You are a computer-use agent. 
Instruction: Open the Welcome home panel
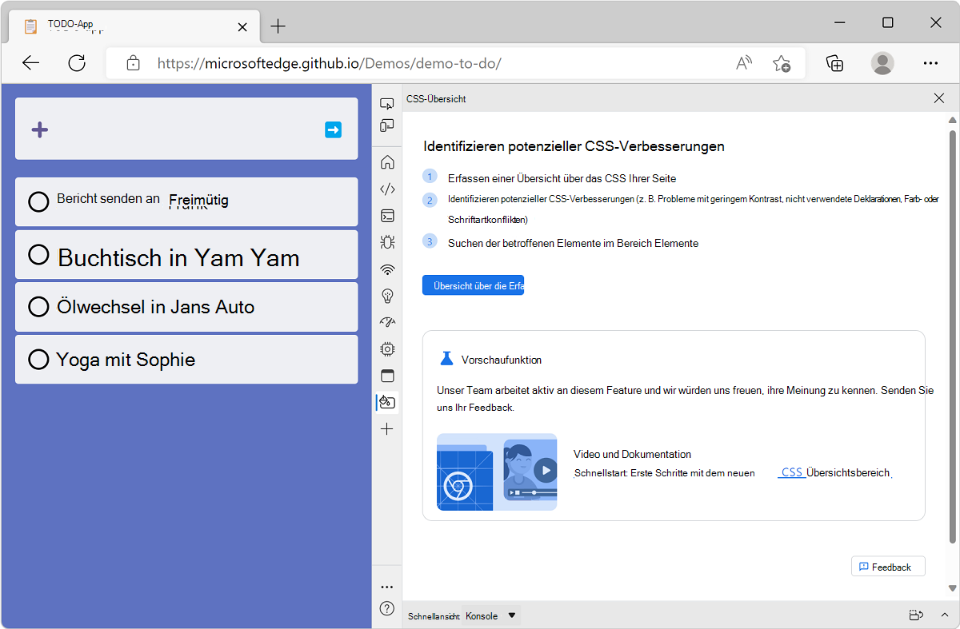pyautogui.click(x=387, y=161)
